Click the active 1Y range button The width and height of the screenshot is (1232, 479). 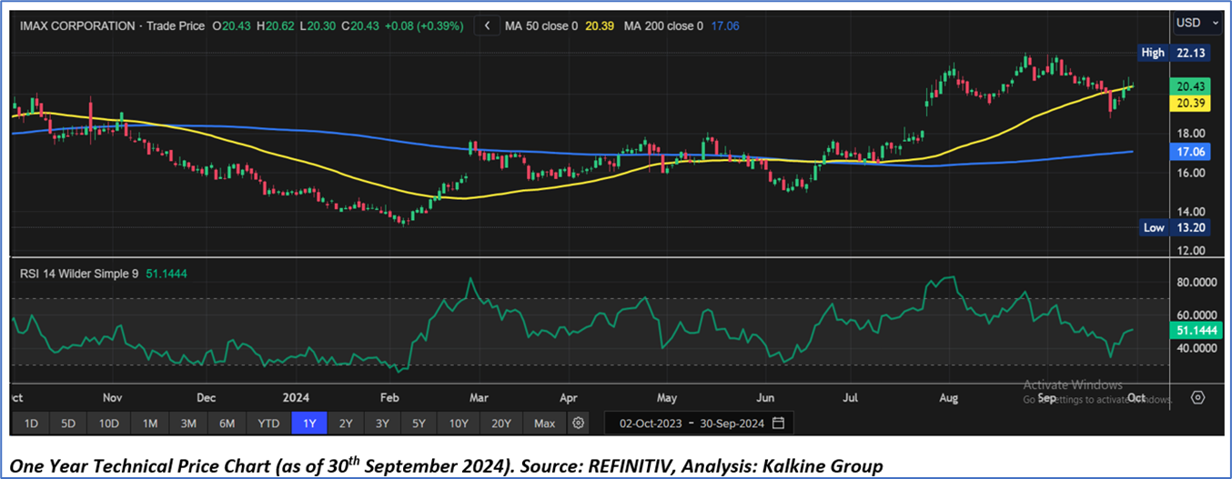[308, 424]
